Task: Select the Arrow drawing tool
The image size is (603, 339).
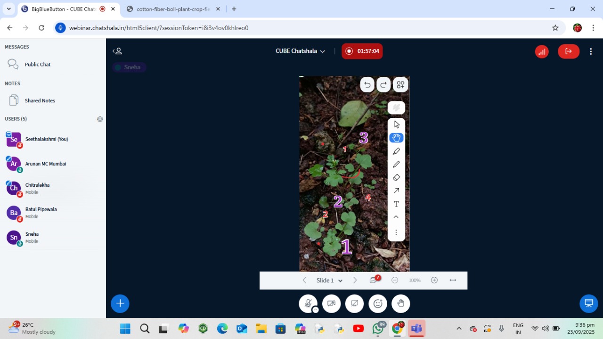Action: click(x=396, y=190)
